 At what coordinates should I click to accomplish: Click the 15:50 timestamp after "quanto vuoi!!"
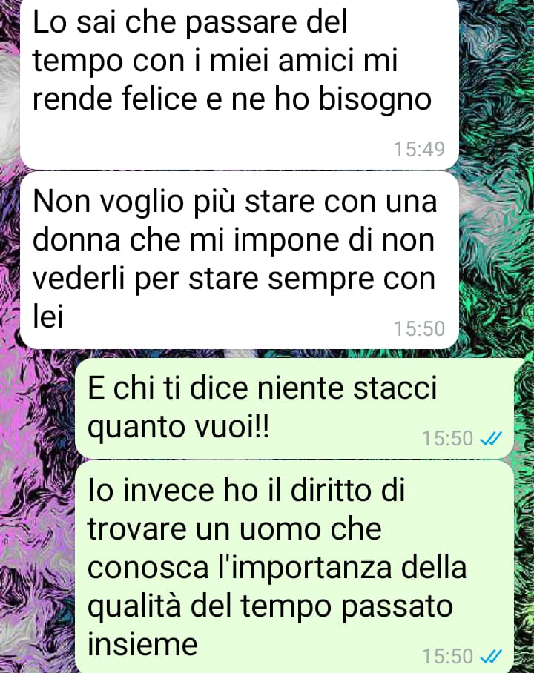pyautogui.click(x=447, y=438)
